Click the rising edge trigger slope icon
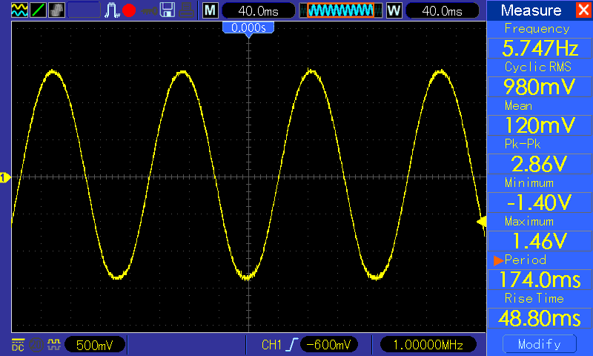 (292, 345)
